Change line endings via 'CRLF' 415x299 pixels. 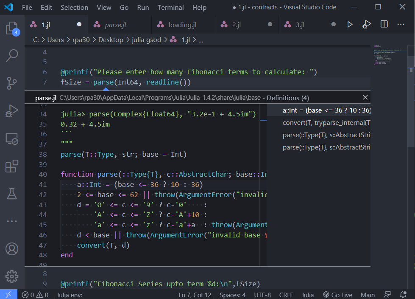(x=286, y=295)
